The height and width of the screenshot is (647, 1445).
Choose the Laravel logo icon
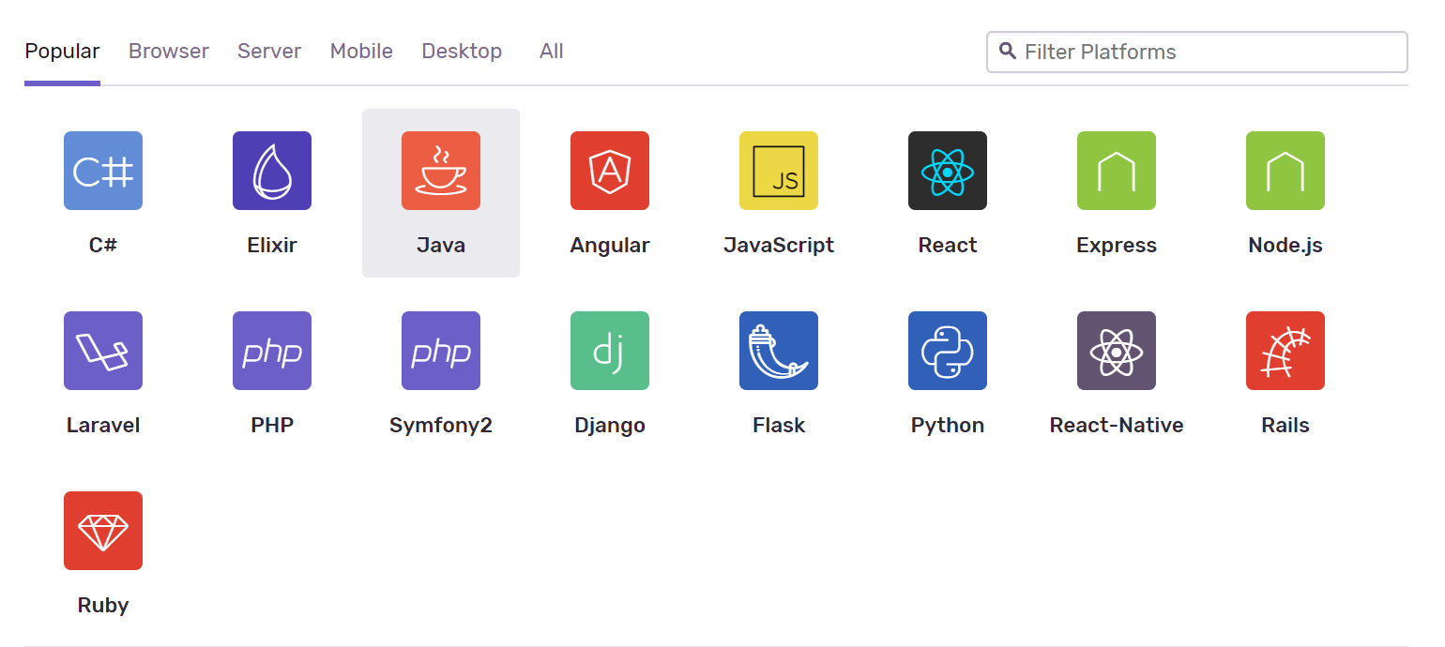click(103, 351)
